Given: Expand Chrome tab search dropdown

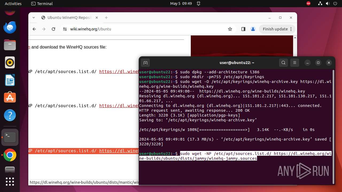Looking at the screenshot, I should pyautogui.click(x=34, y=18).
